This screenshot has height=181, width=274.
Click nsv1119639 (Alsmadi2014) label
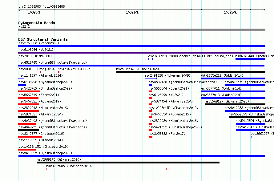click(41, 140)
